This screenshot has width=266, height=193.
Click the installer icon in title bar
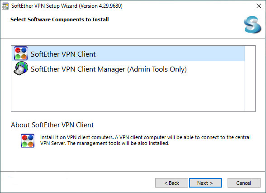click(5, 6)
